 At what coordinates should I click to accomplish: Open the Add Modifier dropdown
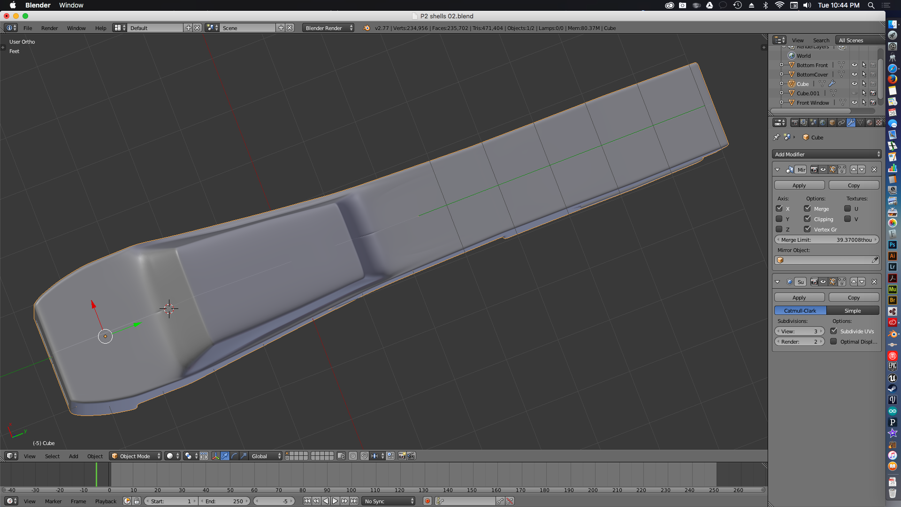pos(826,154)
